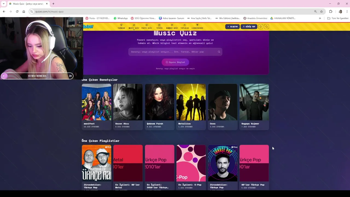
Task: Select the Sagopa Kajmer artist card
Action: 254,107
